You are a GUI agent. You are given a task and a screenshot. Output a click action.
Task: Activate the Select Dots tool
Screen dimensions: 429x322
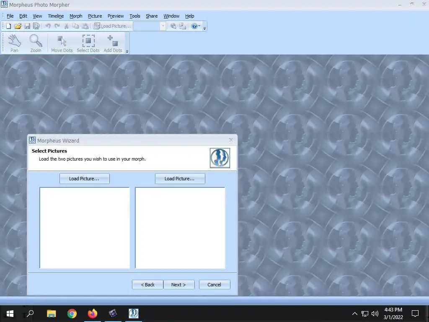[88, 43]
